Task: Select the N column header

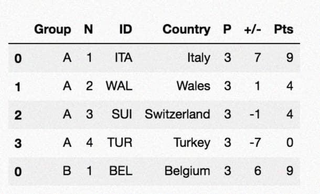Action: point(88,29)
